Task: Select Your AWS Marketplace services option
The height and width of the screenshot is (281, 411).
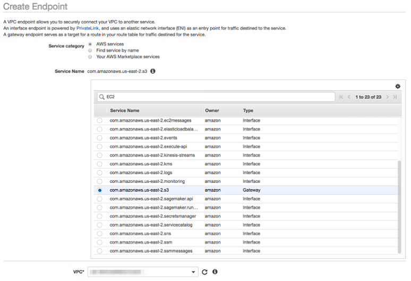Action: click(90, 57)
